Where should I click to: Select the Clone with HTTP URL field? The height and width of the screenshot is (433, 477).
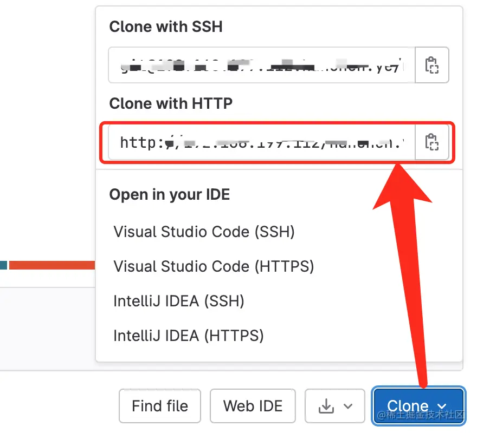[262, 142]
